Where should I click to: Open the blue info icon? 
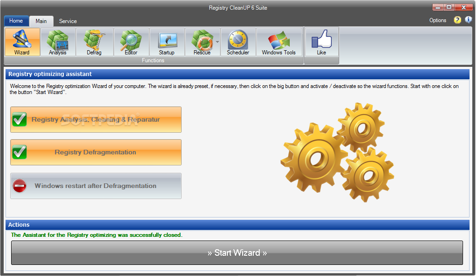(x=469, y=20)
